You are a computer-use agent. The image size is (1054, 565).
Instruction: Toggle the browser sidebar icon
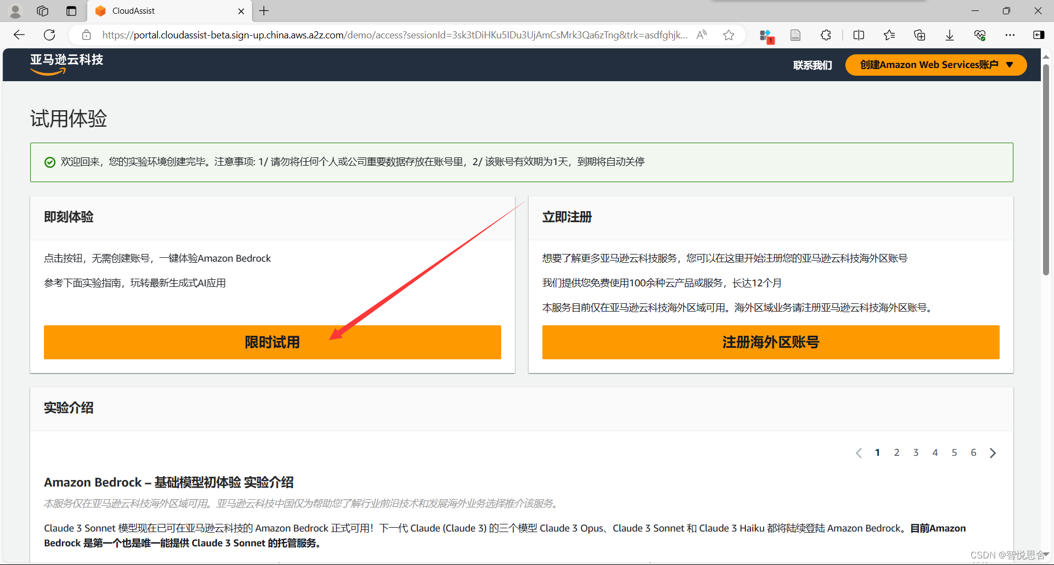tap(1039, 35)
